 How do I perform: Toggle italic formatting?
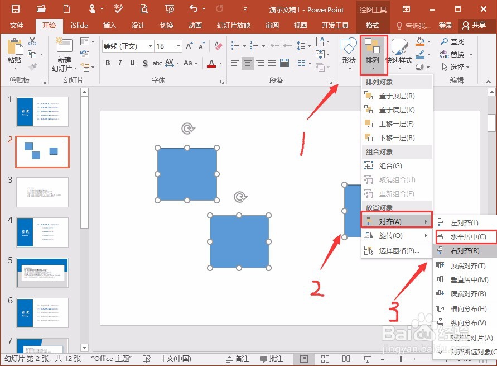coord(120,64)
